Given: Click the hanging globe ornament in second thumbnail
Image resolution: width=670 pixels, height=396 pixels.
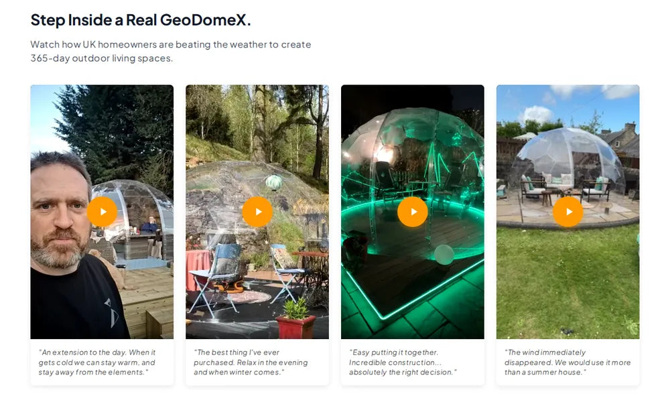Looking at the screenshot, I should 273,182.
